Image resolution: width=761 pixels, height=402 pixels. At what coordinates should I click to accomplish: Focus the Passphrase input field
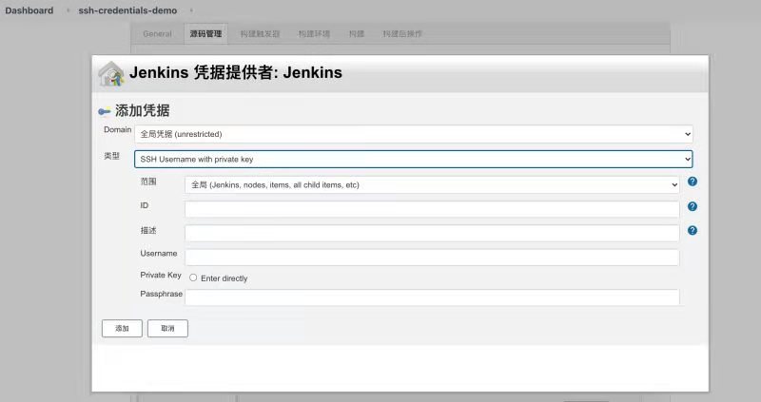pos(432,297)
